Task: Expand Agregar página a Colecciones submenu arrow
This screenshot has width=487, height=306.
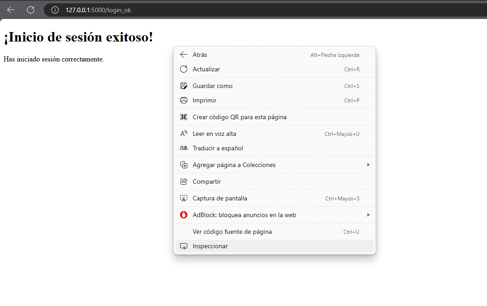Action: 368,165
